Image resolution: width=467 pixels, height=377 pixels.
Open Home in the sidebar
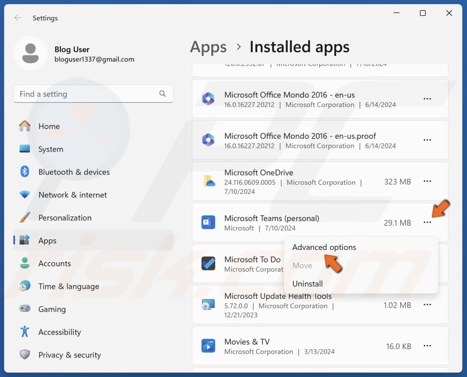pos(93,126)
